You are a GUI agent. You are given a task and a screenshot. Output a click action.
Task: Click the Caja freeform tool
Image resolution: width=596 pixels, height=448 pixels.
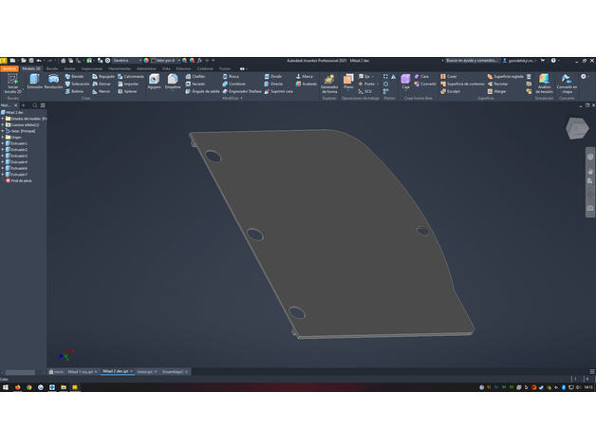(405, 82)
